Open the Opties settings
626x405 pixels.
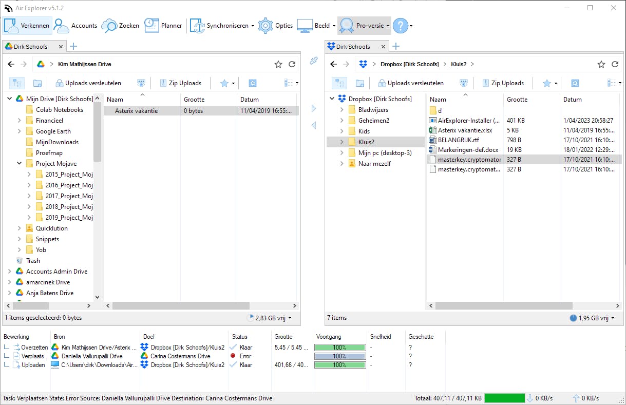pos(275,25)
